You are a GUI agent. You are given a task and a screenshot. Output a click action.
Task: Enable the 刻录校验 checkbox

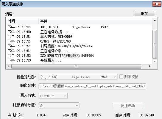[x=121, y=76]
